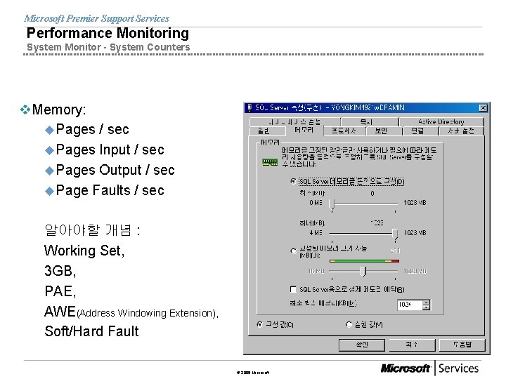Click the 'Pages Output / sec' bullet text
This screenshot has height=379, width=506.
115,170
